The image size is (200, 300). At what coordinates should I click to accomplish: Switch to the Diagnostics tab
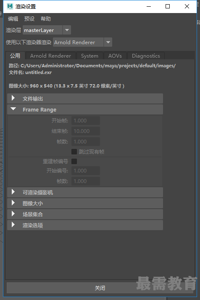[x=146, y=56]
